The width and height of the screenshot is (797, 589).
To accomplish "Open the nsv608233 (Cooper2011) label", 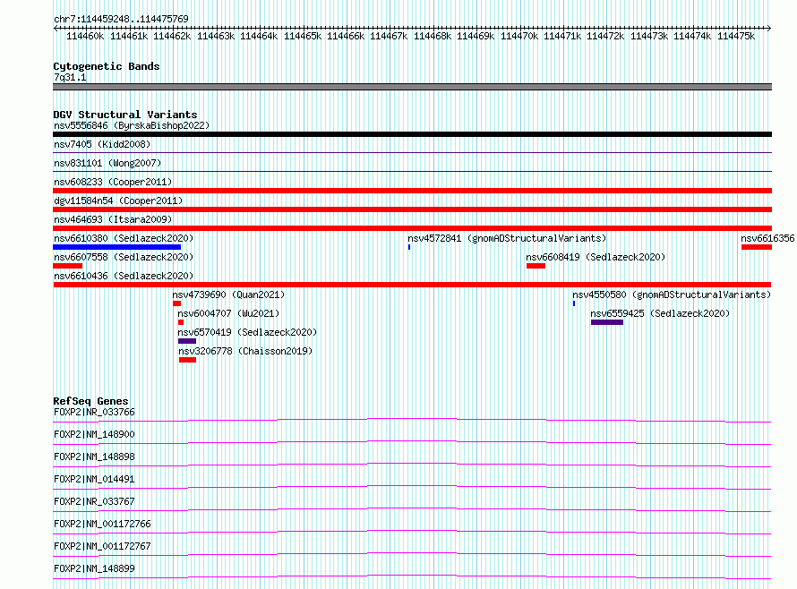I will (113, 182).
